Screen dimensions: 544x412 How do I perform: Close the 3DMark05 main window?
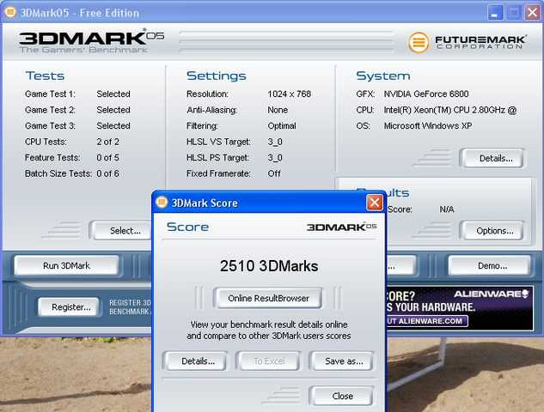tap(533, 13)
